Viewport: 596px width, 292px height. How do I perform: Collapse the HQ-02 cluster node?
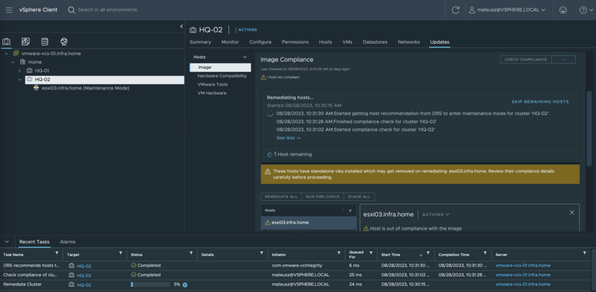click(x=19, y=80)
